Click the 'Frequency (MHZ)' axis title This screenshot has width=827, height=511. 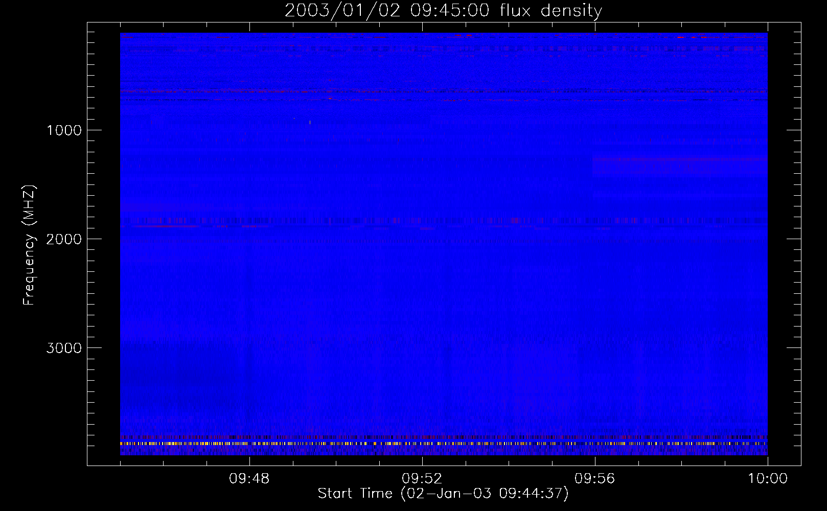[29, 245]
